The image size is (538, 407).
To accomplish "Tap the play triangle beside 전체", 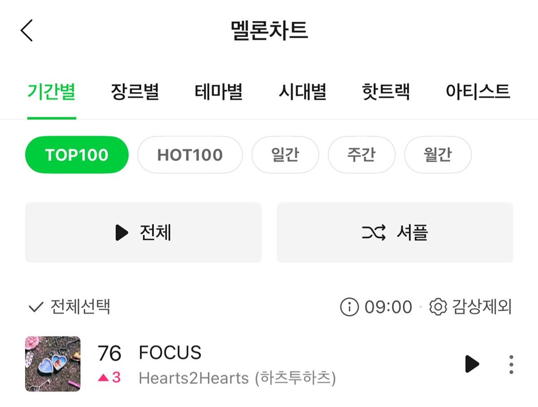I will pos(121,233).
